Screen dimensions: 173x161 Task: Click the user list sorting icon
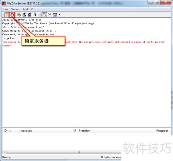pyautogui.click(x=55, y=15)
